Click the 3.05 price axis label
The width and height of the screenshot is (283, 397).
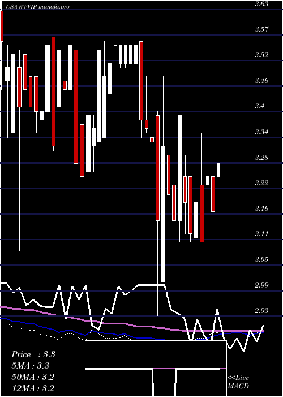pyautogui.click(x=261, y=260)
